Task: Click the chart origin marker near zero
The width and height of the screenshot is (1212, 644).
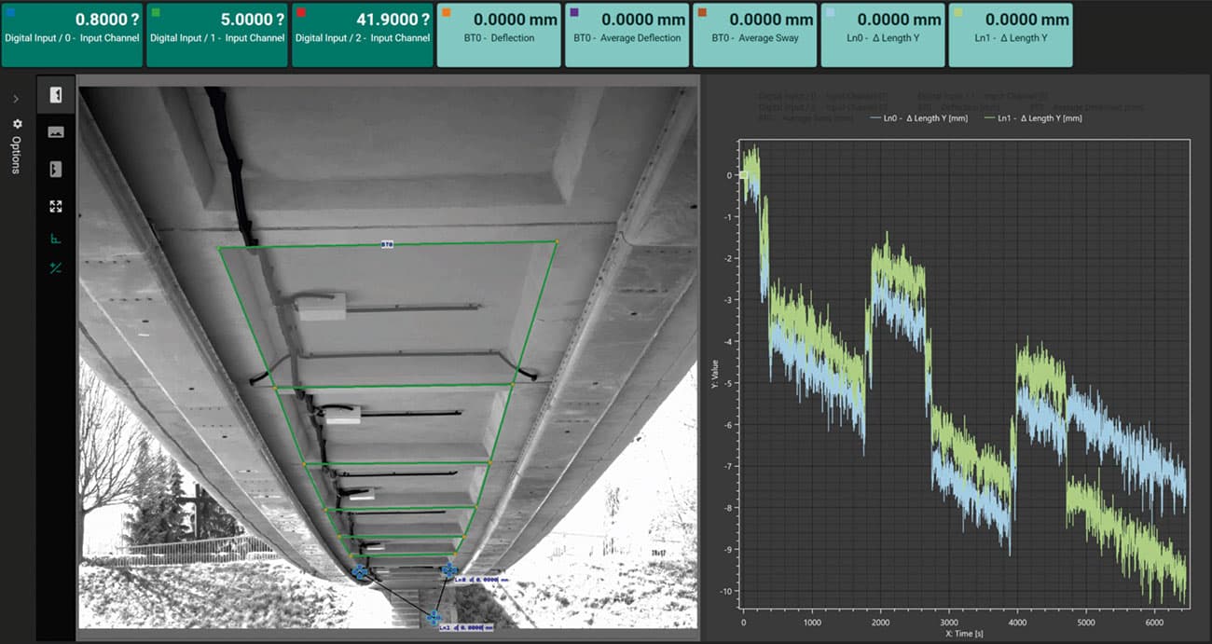Action: click(743, 174)
